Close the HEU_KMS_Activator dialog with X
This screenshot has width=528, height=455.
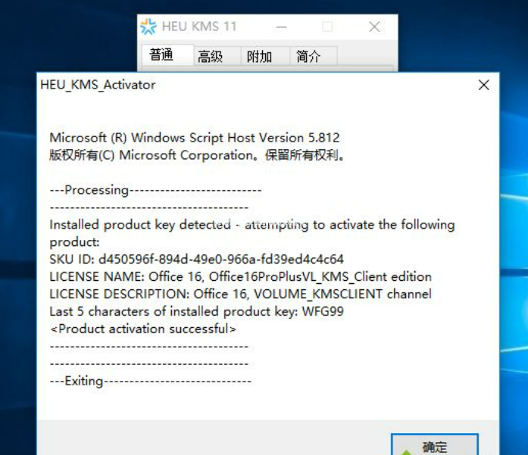coord(483,85)
